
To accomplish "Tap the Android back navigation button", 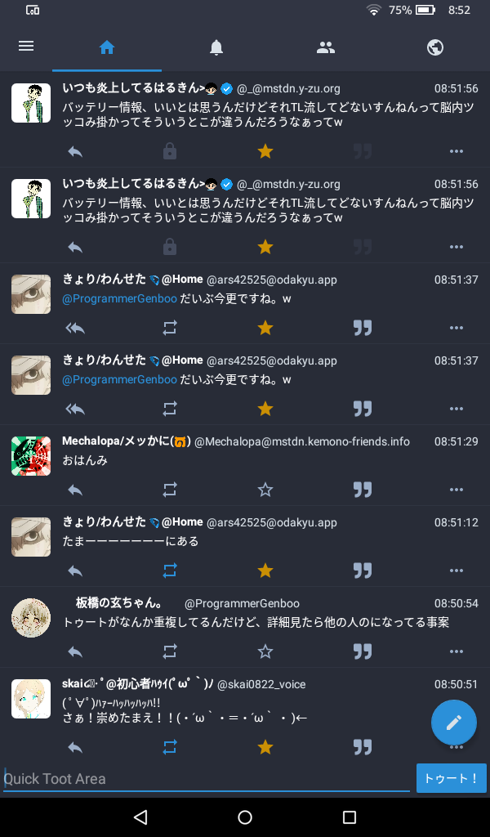I will point(140,817).
